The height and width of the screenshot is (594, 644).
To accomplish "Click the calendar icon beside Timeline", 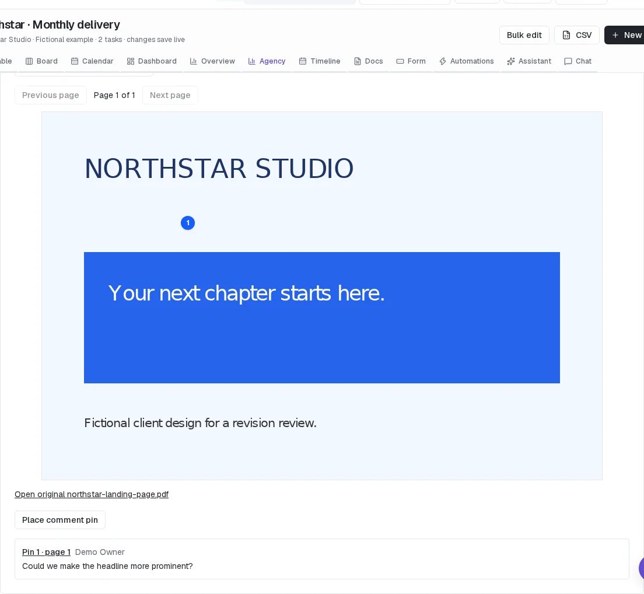I will coord(303,61).
